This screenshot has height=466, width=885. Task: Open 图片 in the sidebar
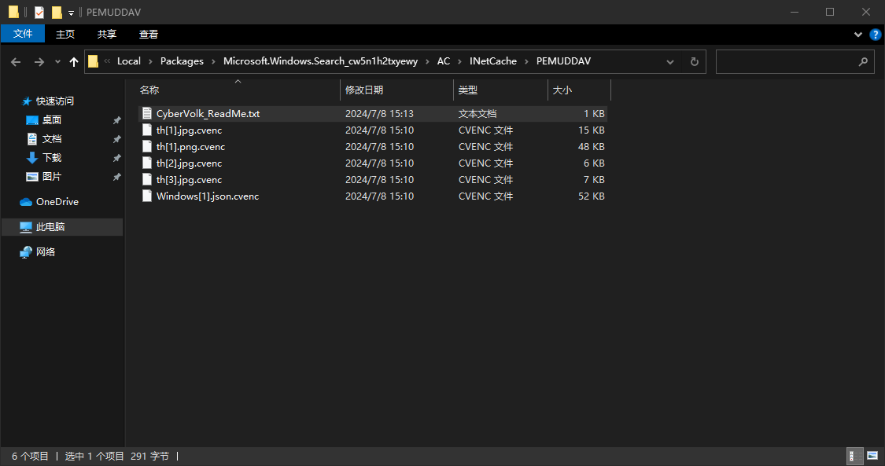51,176
